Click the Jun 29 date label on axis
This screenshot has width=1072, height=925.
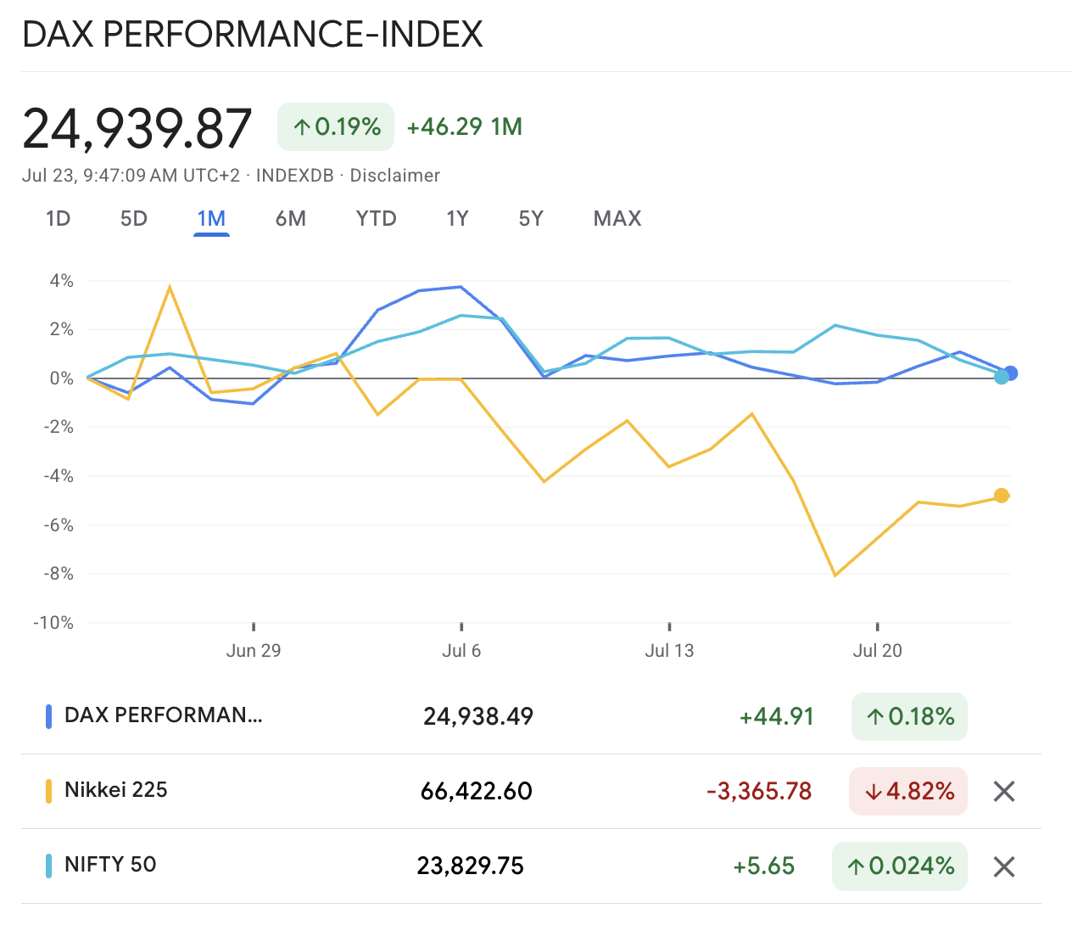pyautogui.click(x=254, y=651)
